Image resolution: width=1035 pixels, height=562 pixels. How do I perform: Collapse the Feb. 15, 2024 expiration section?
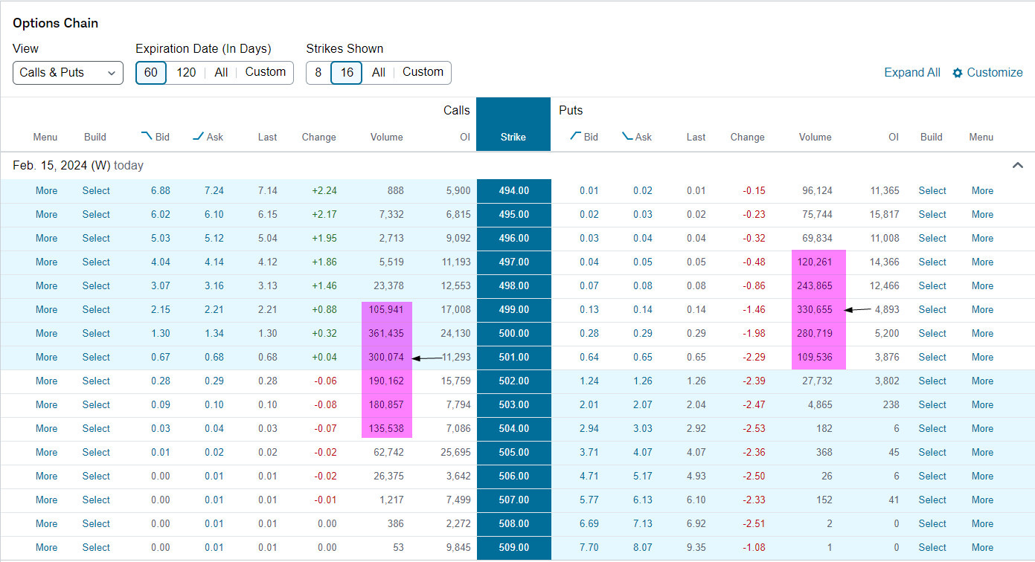[x=1018, y=165]
